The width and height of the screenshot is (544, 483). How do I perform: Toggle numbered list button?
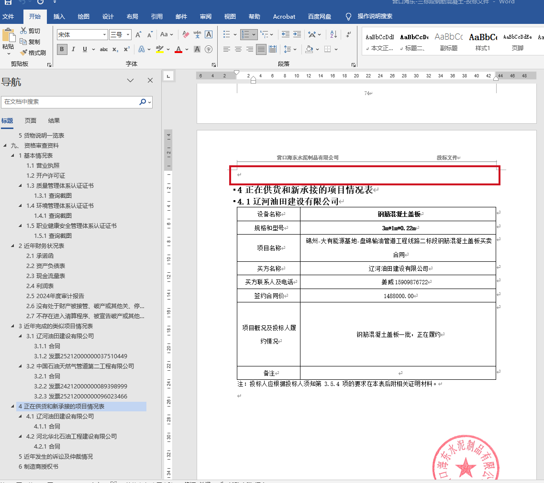tap(245, 34)
